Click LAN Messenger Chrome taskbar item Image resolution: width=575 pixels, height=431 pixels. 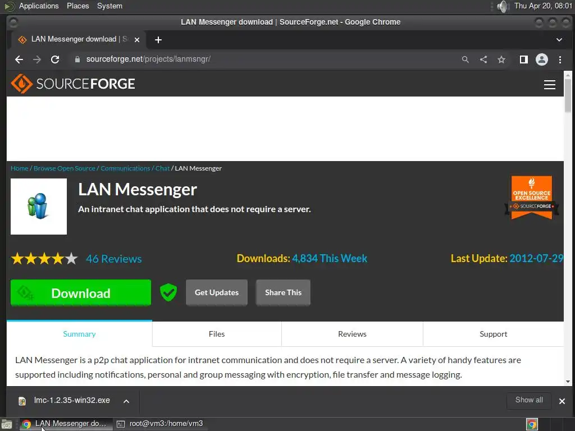(x=65, y=424)
